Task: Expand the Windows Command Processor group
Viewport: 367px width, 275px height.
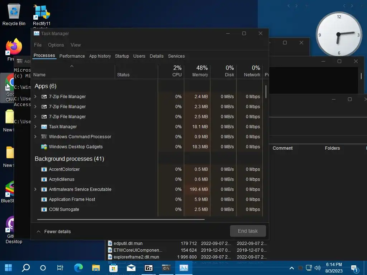Action: point(35,136)
